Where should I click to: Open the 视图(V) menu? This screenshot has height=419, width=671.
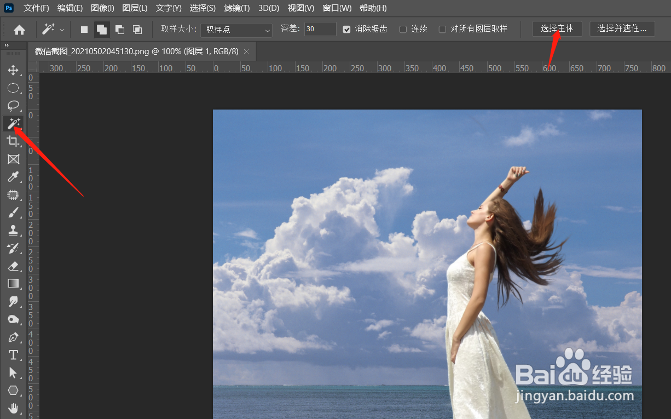pos(301,8)
